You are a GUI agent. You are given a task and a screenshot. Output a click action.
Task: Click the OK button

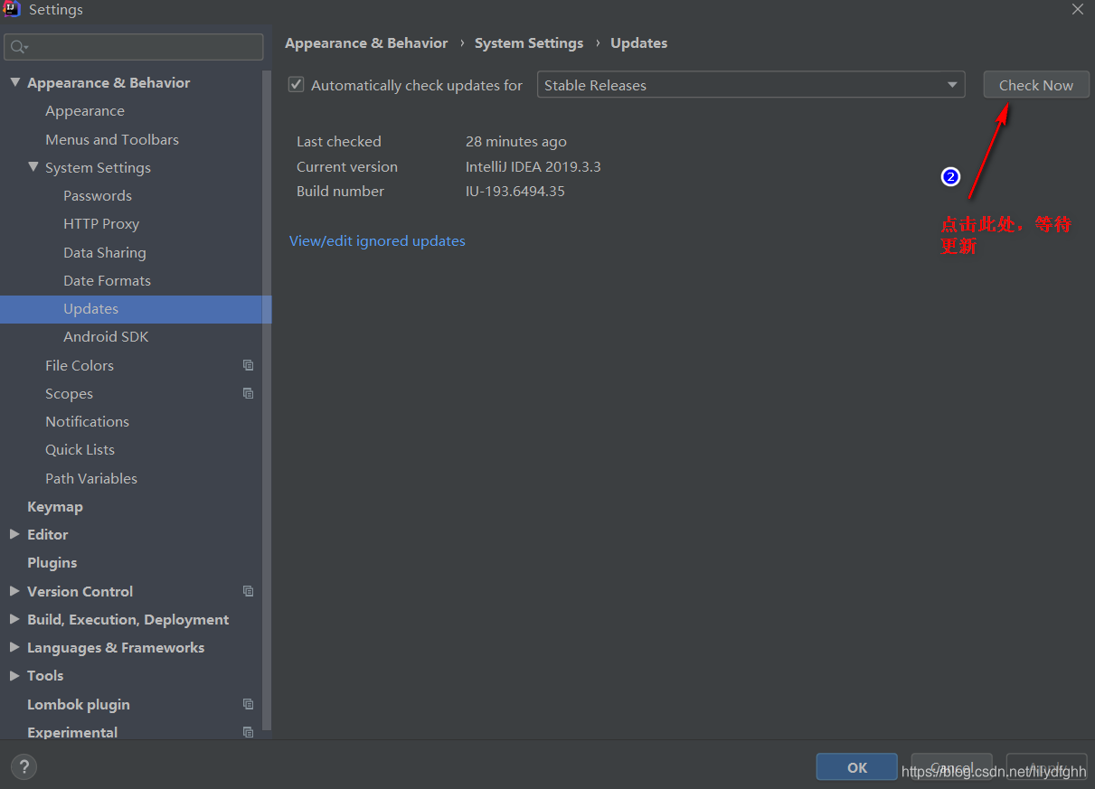click(x=857, y=767)
